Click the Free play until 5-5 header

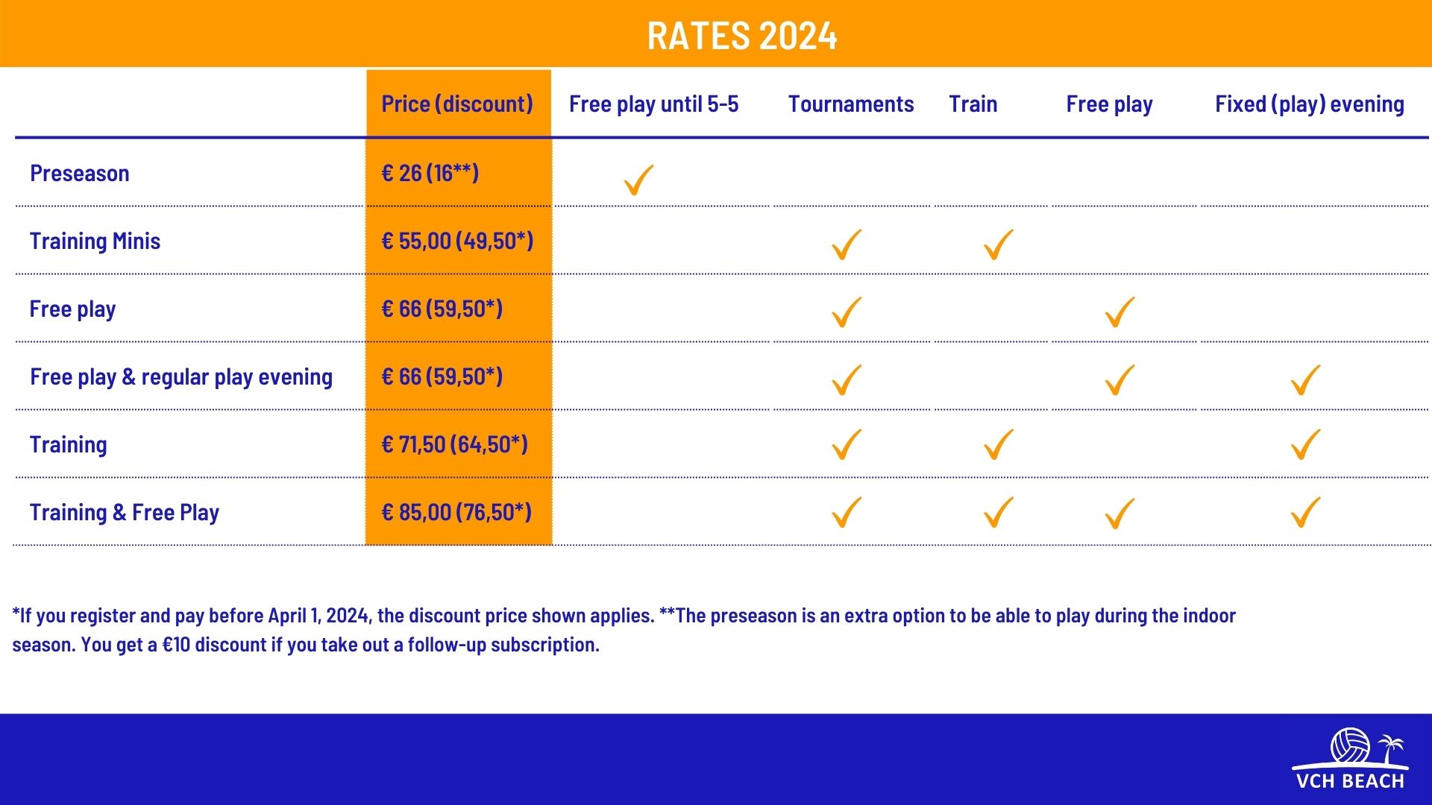(653, 104)
